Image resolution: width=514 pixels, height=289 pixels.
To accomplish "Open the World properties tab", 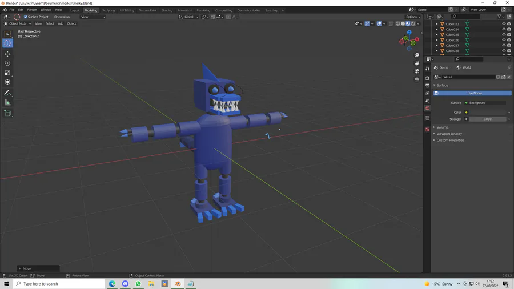I will point(427,108).
